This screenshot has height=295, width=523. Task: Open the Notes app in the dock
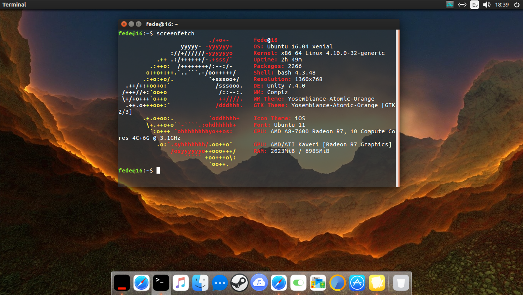click(x=377, y=283)
